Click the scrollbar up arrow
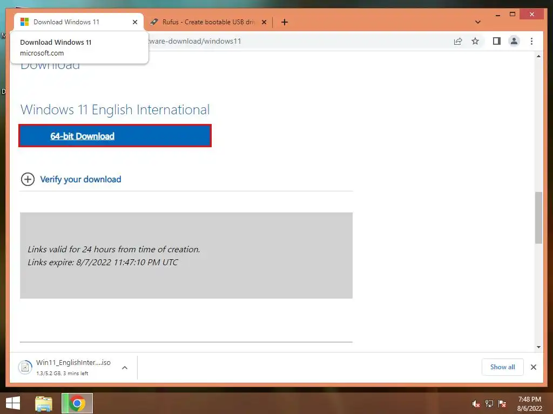553x414 pixels. 538,56
